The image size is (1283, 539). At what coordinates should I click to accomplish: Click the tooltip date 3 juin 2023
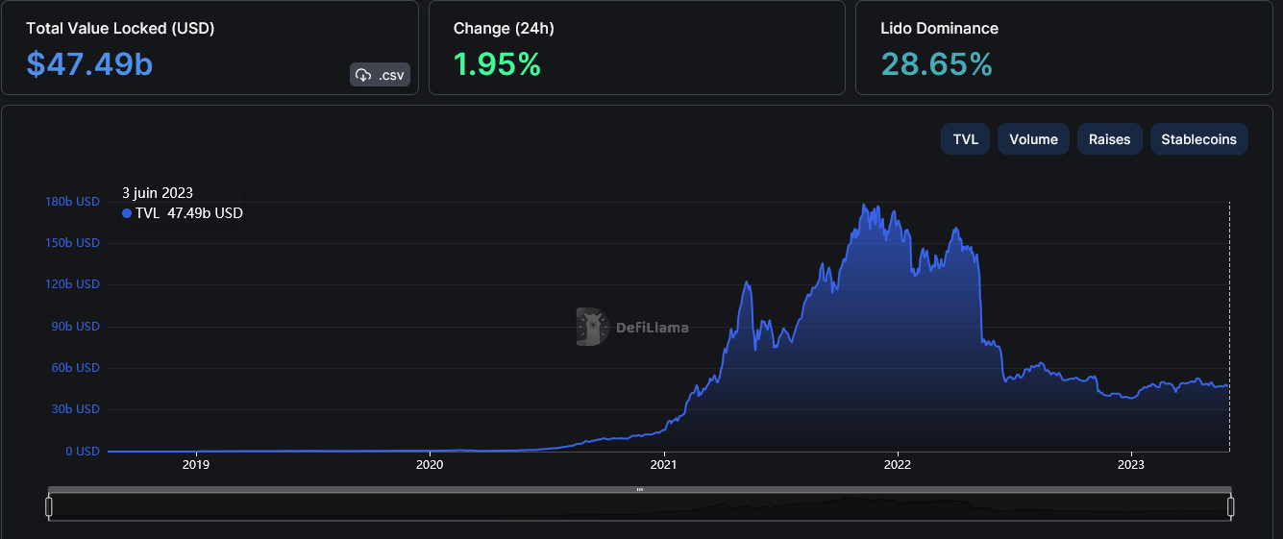158,193
